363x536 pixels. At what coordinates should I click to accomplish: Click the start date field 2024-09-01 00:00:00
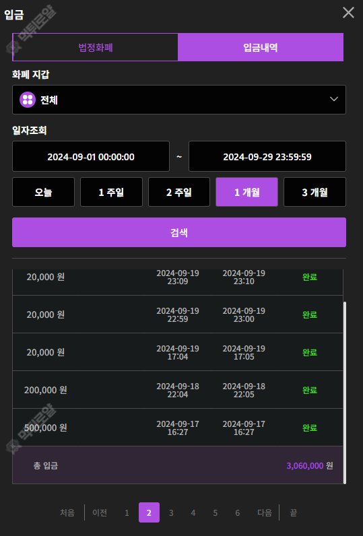click(91, 157)
